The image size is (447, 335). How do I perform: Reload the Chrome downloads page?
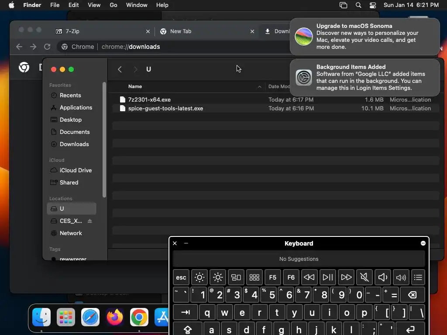coord(47,47)
